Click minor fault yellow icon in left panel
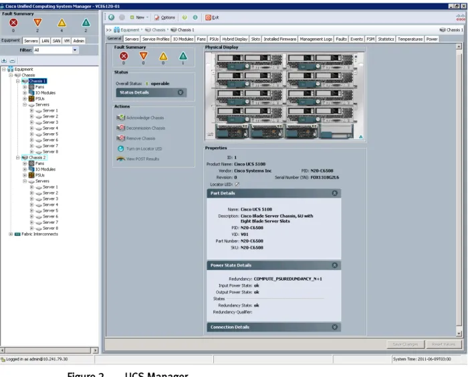 pos(62,22)
